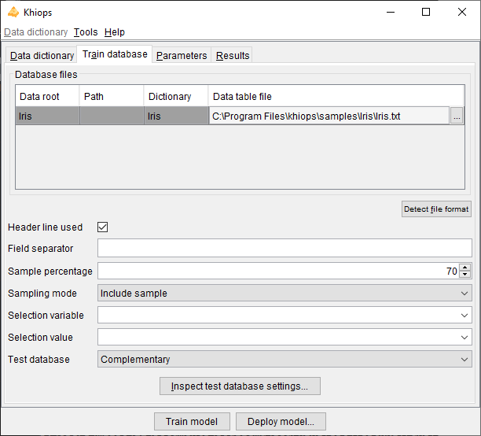The height and width of the screenshot is (436, 481).
Task: Select the Iris cell under Dictionary
Action: pyautogui.click(x=176, y=116)
